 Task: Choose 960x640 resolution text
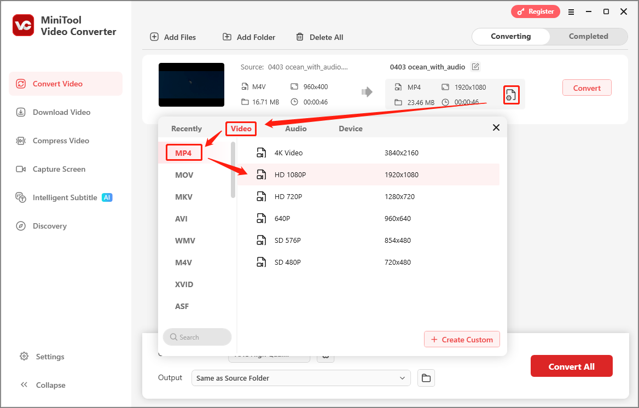[x=398, y=218]
